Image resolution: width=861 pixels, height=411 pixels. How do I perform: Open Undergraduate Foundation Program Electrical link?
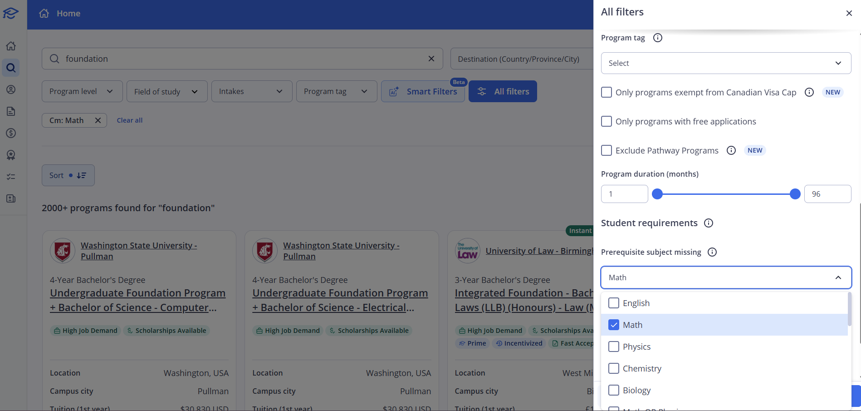coord(340,300)
